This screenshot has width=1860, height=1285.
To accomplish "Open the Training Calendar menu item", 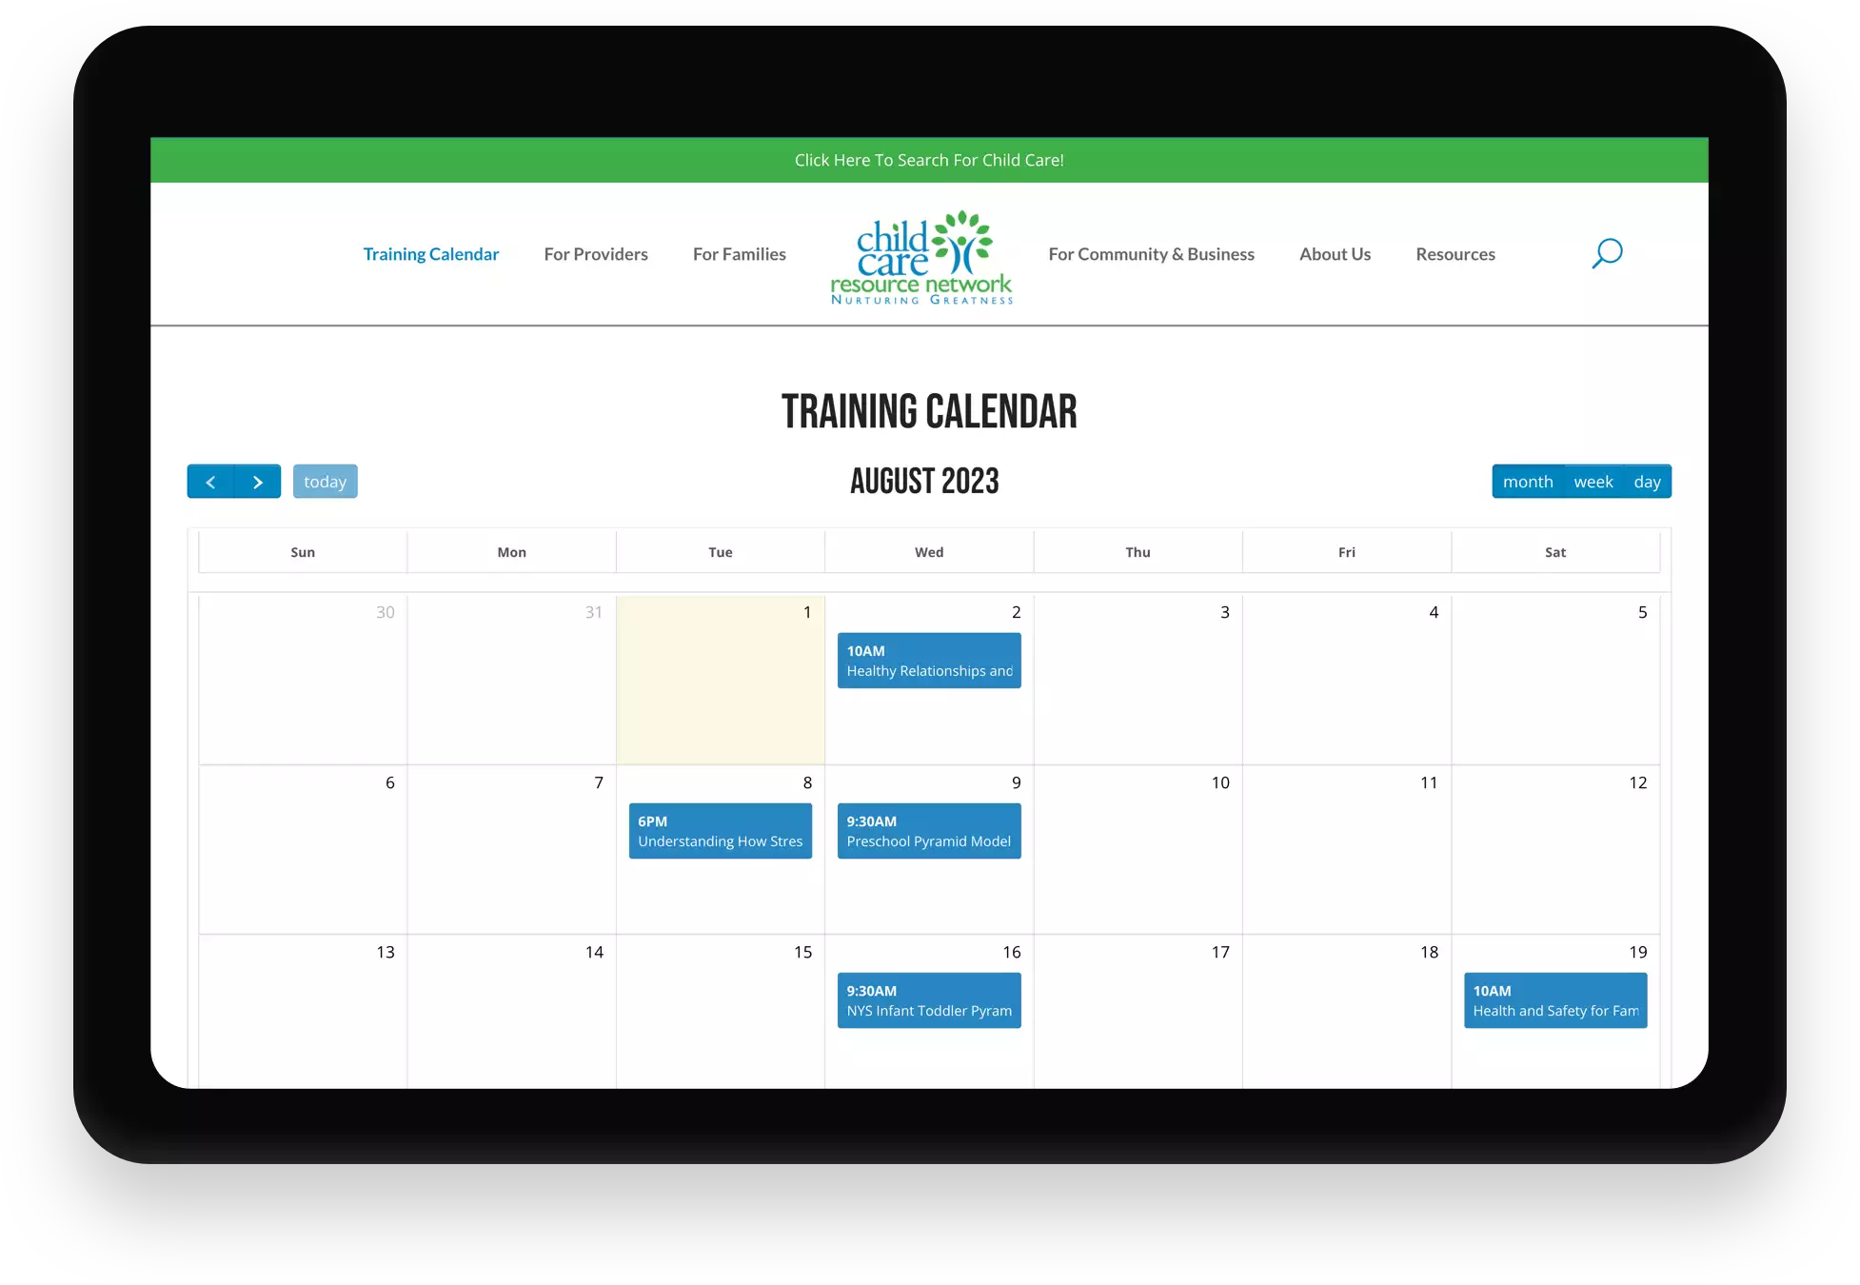I will coord(431,253).
